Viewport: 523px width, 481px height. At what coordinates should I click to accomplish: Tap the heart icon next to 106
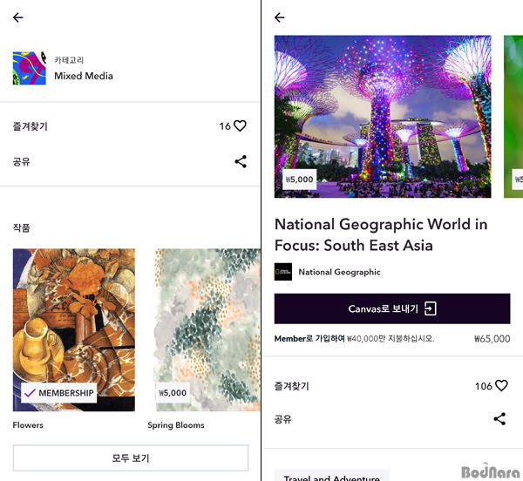coord(501,386)
